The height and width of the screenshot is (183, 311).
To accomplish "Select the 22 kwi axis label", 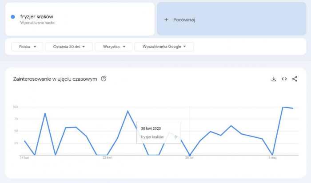I will 107,157.
